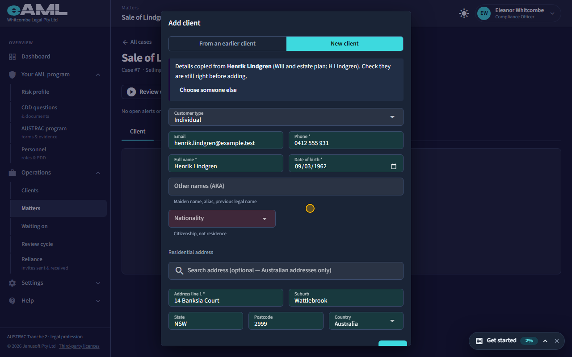Click the Dashboard grid icon
Screen dimensions: 572x357
(x=12, y=57)
